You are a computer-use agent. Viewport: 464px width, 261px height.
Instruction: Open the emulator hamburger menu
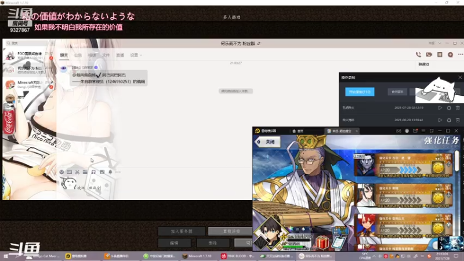[423, 131]
